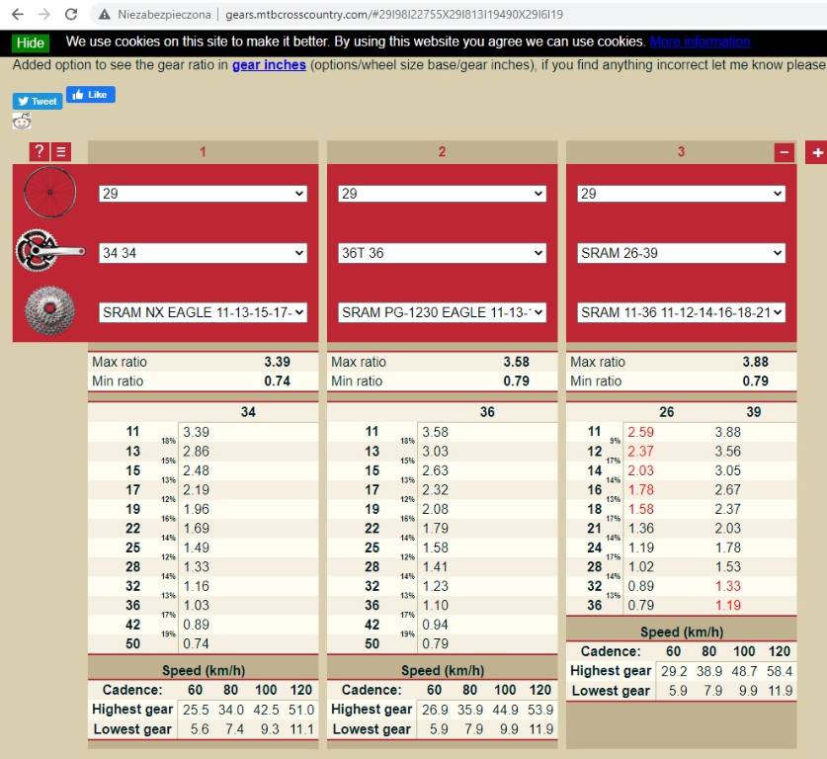
Task: Add a new column with the plus button
Action: point(817,152)
